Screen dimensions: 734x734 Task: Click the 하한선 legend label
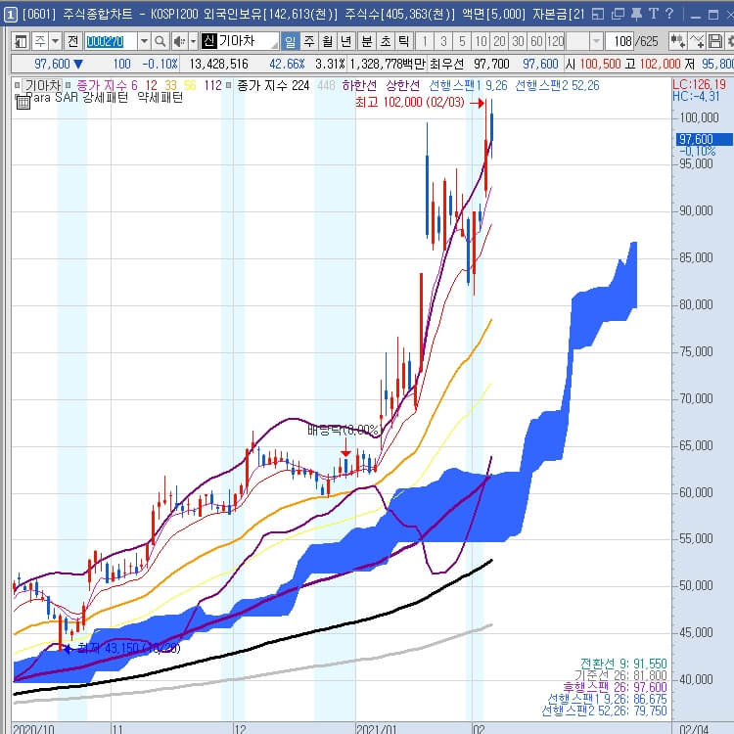[359, 86]
